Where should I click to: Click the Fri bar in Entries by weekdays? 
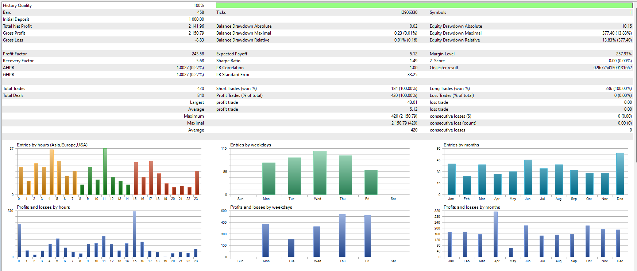click(371, 182)
